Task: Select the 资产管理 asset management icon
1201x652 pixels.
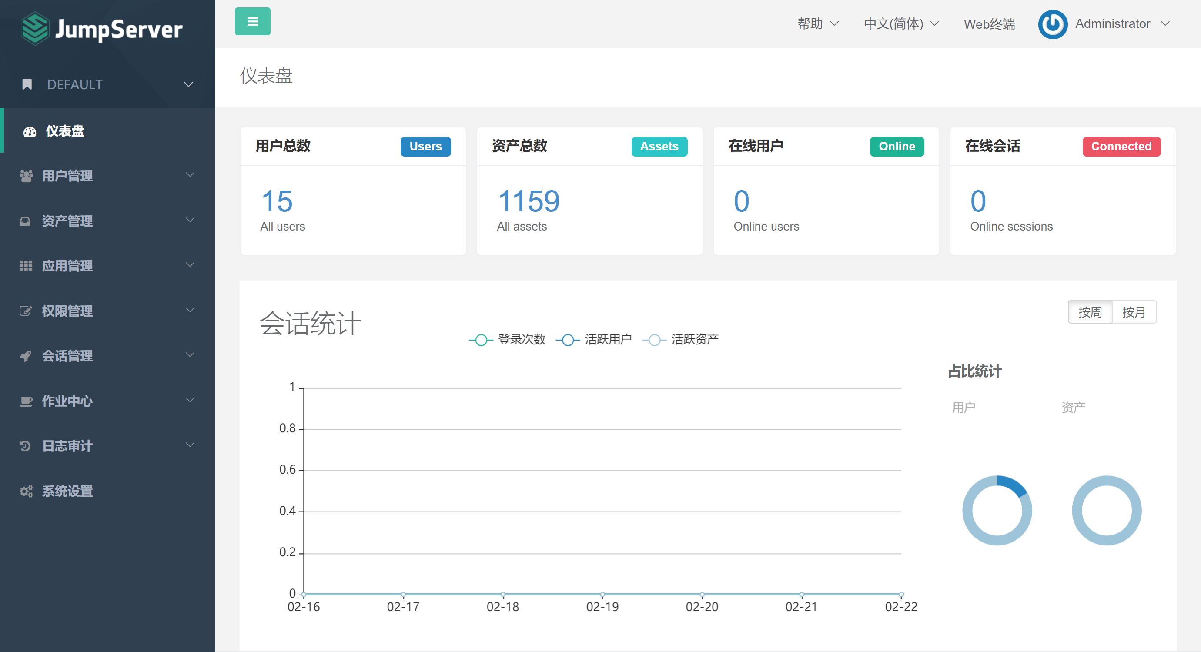Action: click(26, 221)
